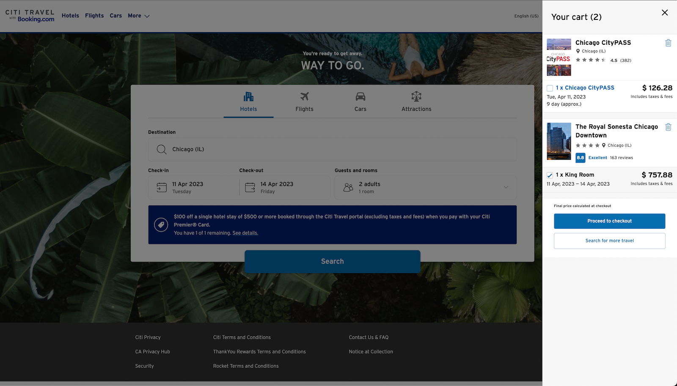Click Proceed to checkout button

609,221
